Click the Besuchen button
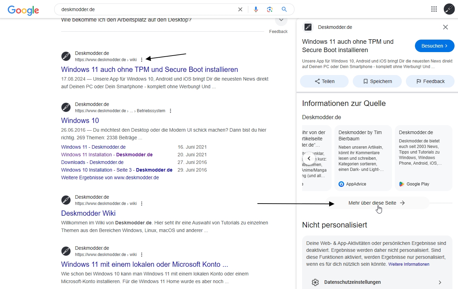The height and width of the screenshot is (289, 458). pyautogui.click(x=435, y=46)
